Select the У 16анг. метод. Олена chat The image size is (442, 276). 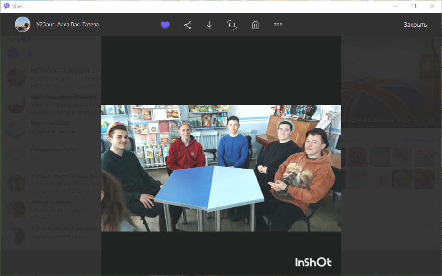tap(64, 176)
